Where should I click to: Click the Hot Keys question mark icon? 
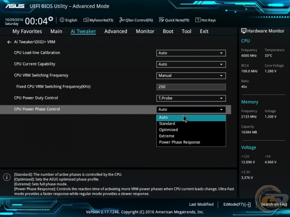tap(198, 20)
